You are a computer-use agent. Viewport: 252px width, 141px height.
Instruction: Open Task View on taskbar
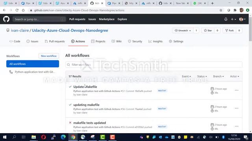coord(24,137)
